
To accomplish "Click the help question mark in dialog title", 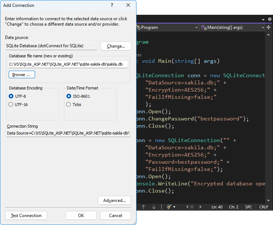I will [112, 5].
